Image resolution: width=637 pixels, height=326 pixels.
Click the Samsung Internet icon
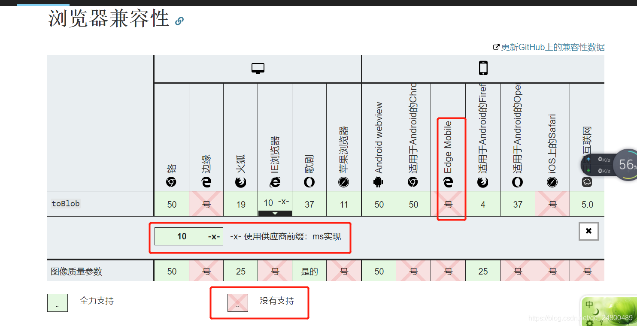coord(587,182)
